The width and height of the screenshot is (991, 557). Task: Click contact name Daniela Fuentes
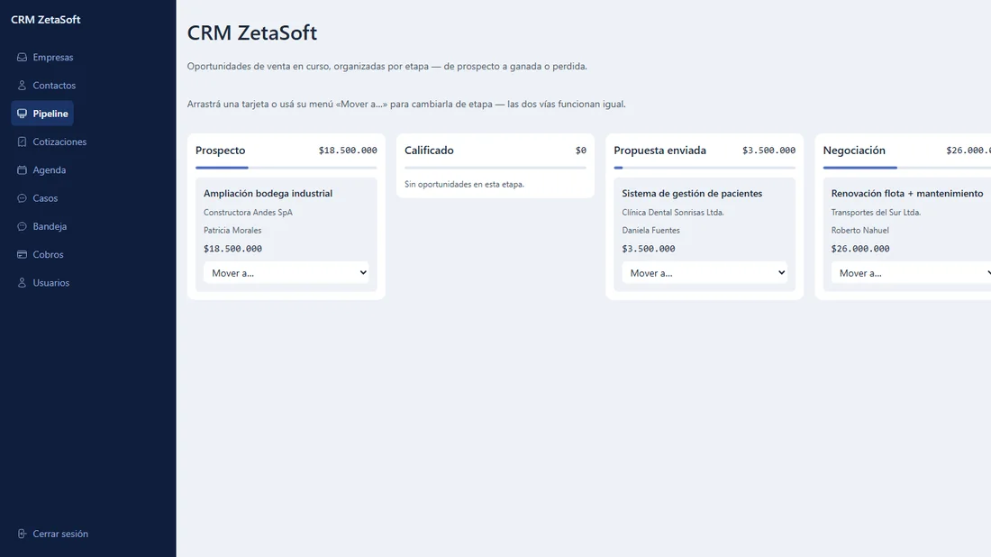pyautogui.click(x=651, y=231)
